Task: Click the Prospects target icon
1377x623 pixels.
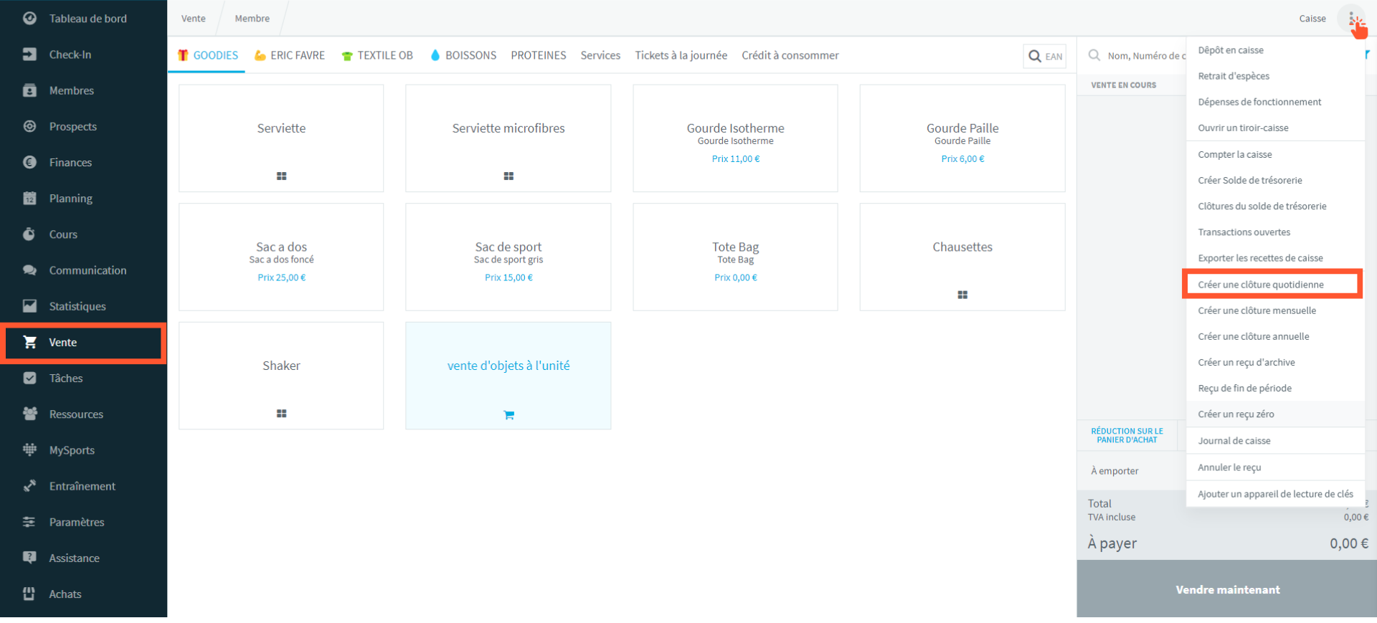Action: tap(29, 126)
